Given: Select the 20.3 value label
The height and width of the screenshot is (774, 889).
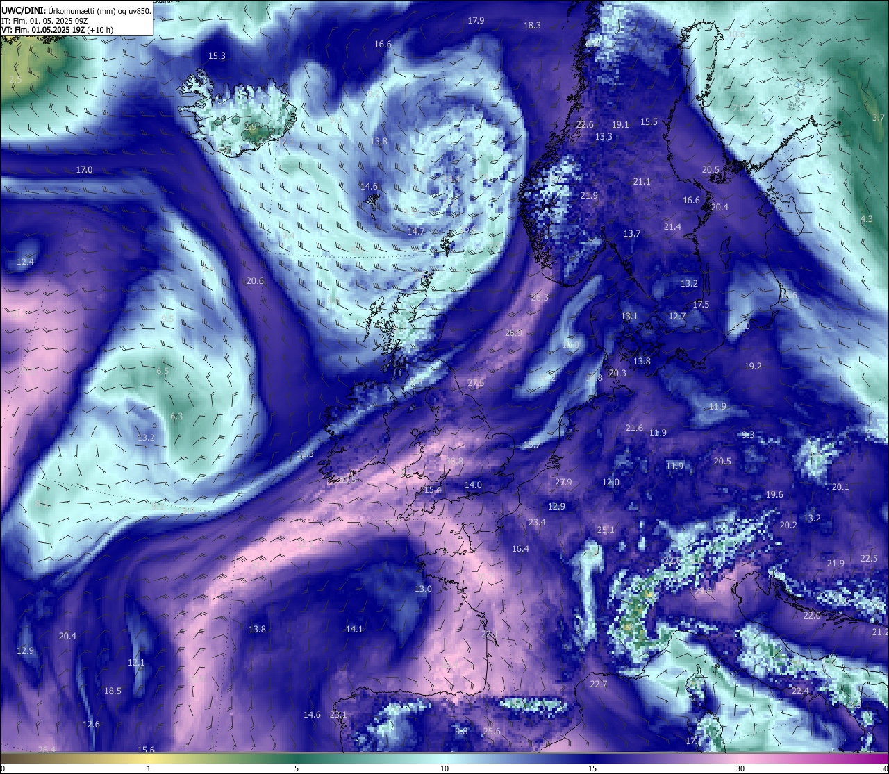Looking at the screenshot, I should pyautogui.click(x=617, y=373).
